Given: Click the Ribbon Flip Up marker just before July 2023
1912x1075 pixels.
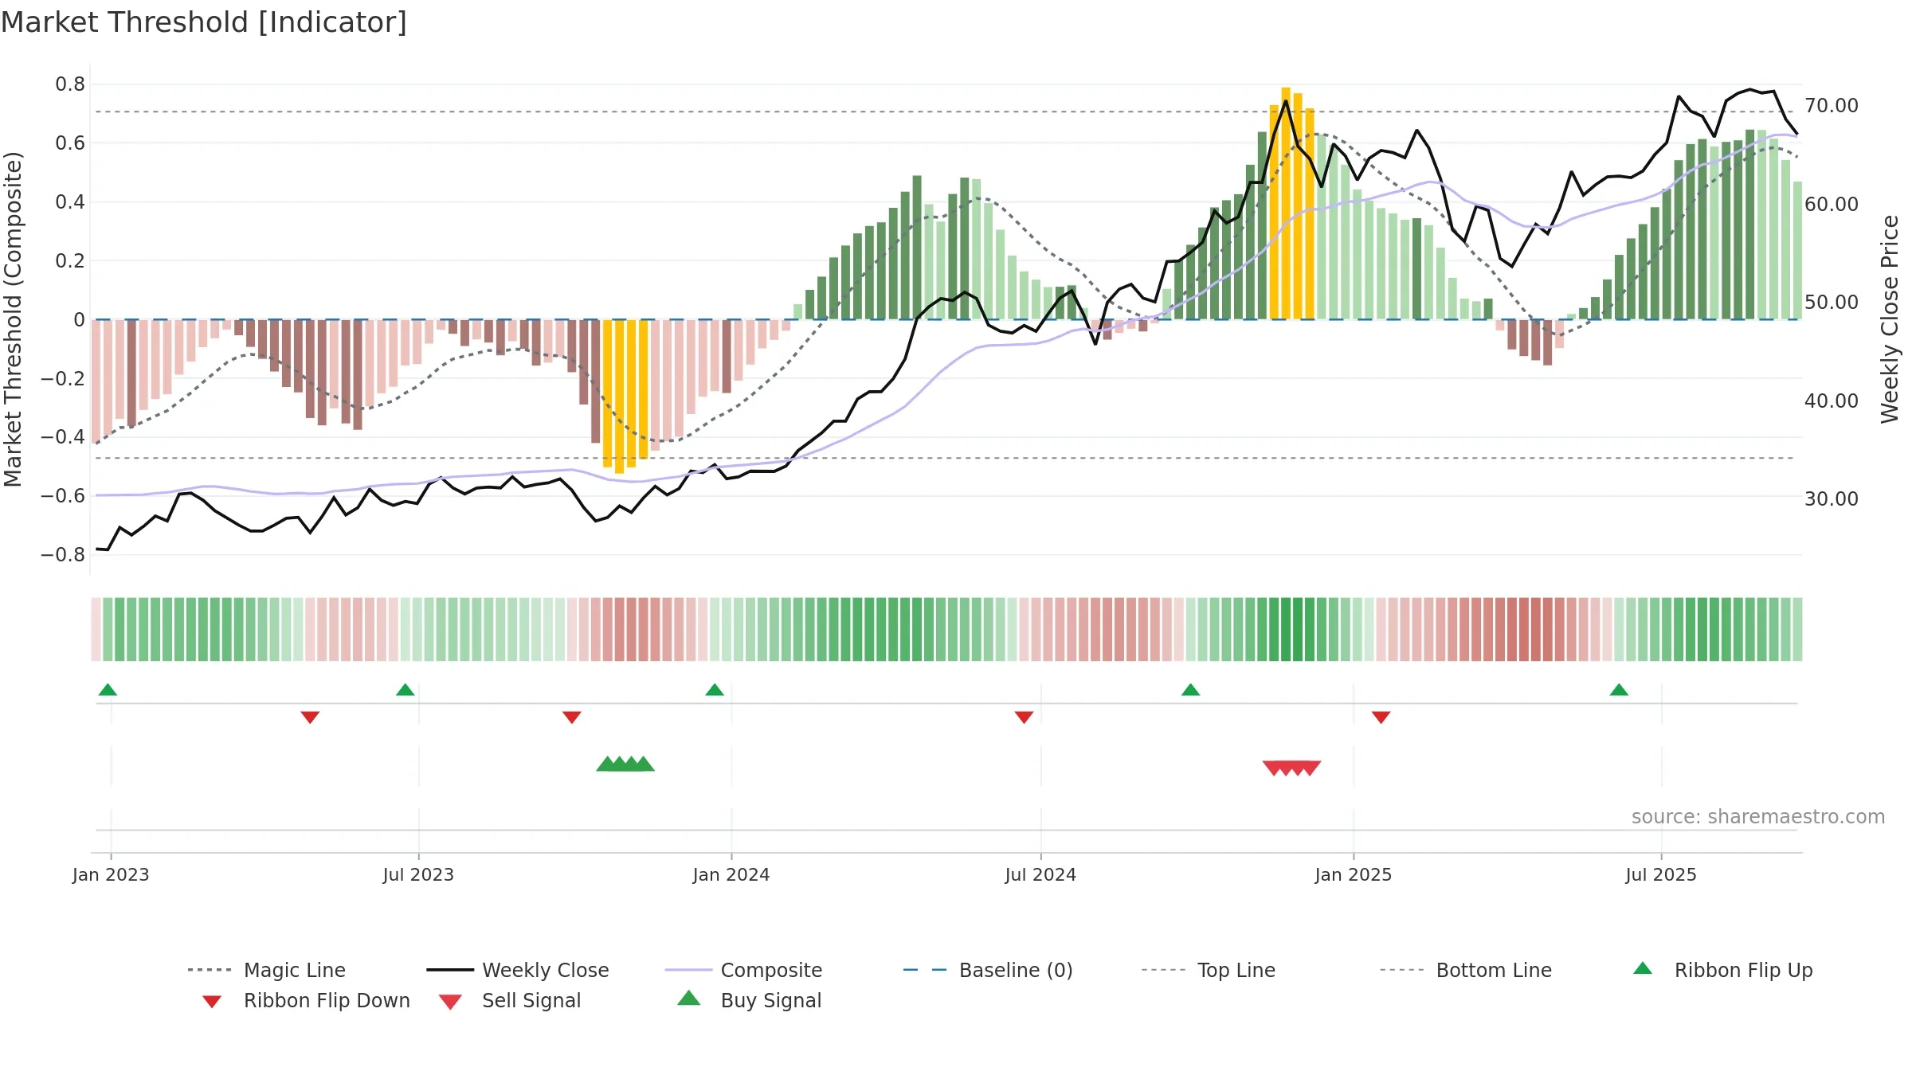Looking at the screenshot, I should coord(405,690).
